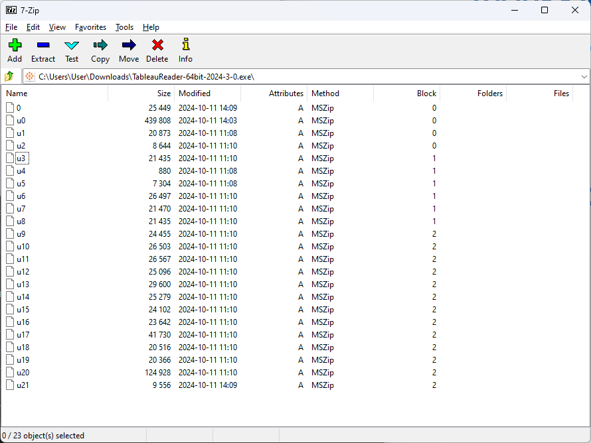
Task: Click the file icon next to u0
Action: (x=10, y=121)
